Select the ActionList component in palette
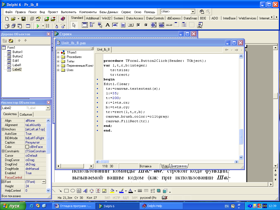Image resolution: width=280 pixels, height=210 pixels. (x=200, y=25)
